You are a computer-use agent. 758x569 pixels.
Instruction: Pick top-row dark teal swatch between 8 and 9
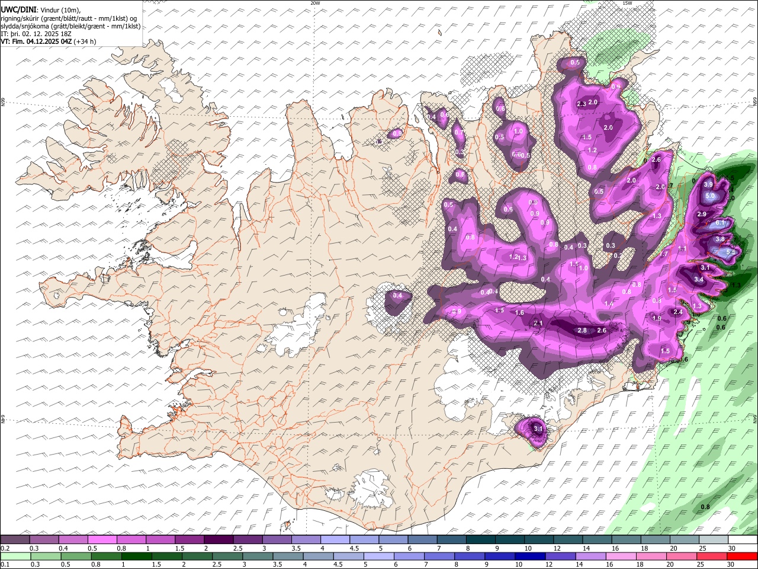pyautogui.click(x=481, y=539)
